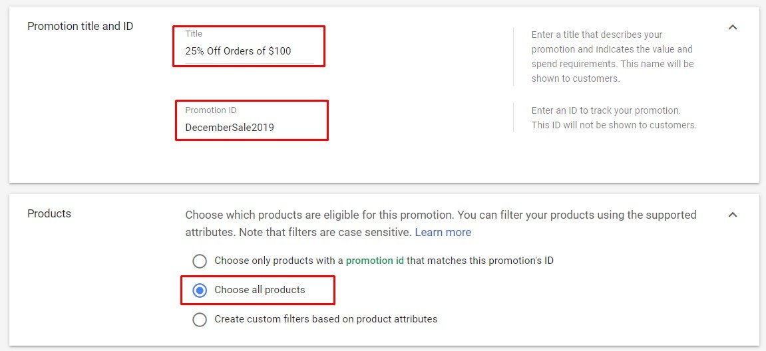Select the 'Create custom filters' radio circle

[x=200, y=320]
